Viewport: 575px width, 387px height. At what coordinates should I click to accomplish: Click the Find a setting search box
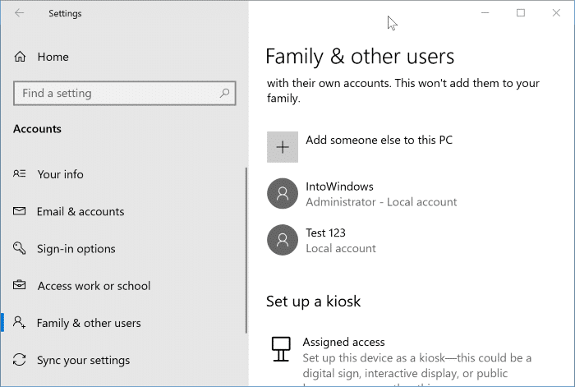coord(115,94)
